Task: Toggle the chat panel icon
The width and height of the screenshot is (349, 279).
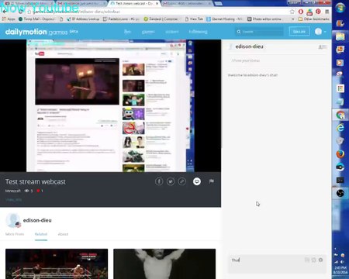Action: coord(197,181)
